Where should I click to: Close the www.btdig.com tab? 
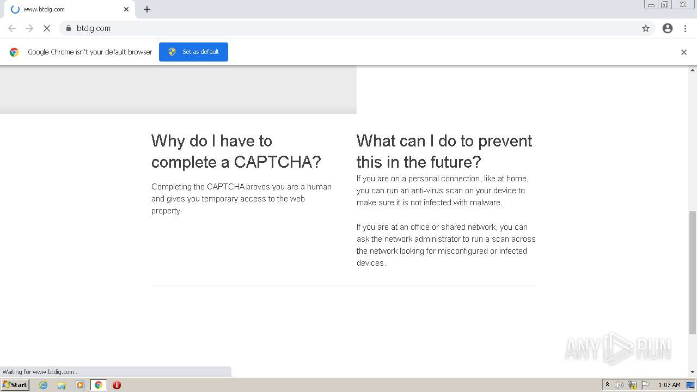click(x=126, y=9)
